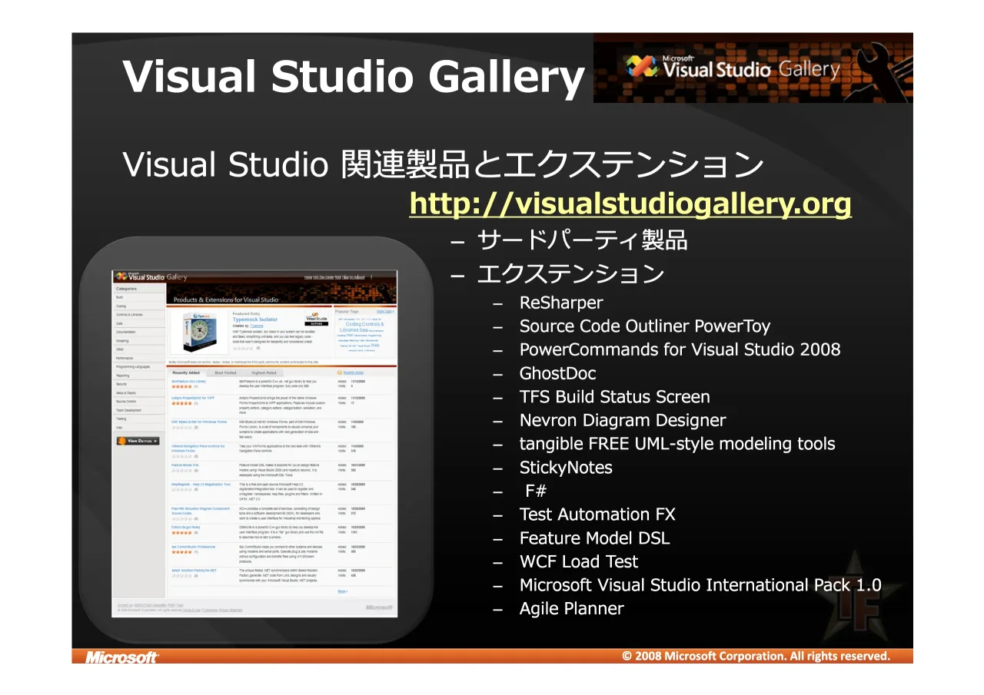Select the Performance category in sidebar
Screen dimensions: 984x695
(139, 358)
